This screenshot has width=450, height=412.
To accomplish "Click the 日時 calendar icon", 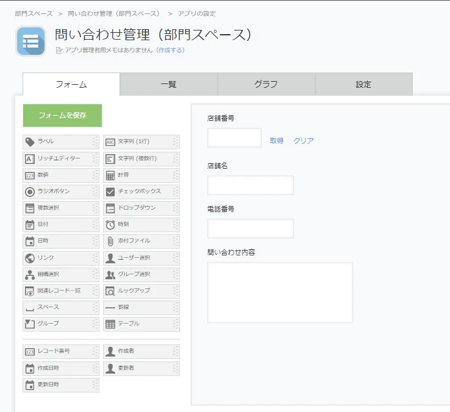I will click(x=30, y=241).
